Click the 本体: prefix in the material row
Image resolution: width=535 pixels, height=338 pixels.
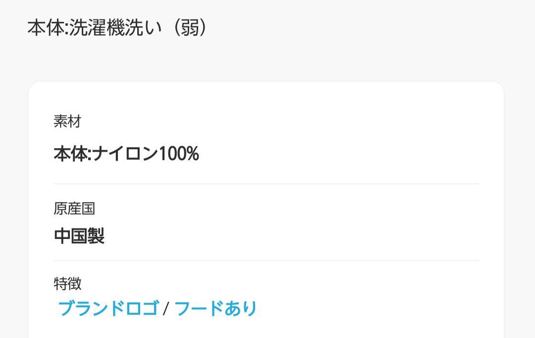point(72,153)
